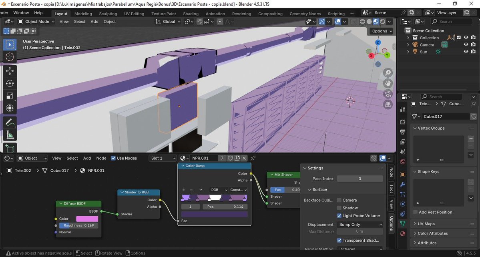The height and width of the screenshot is (257, 480).
Task: Hide the Collection in viewport
Action: [466, 38]
